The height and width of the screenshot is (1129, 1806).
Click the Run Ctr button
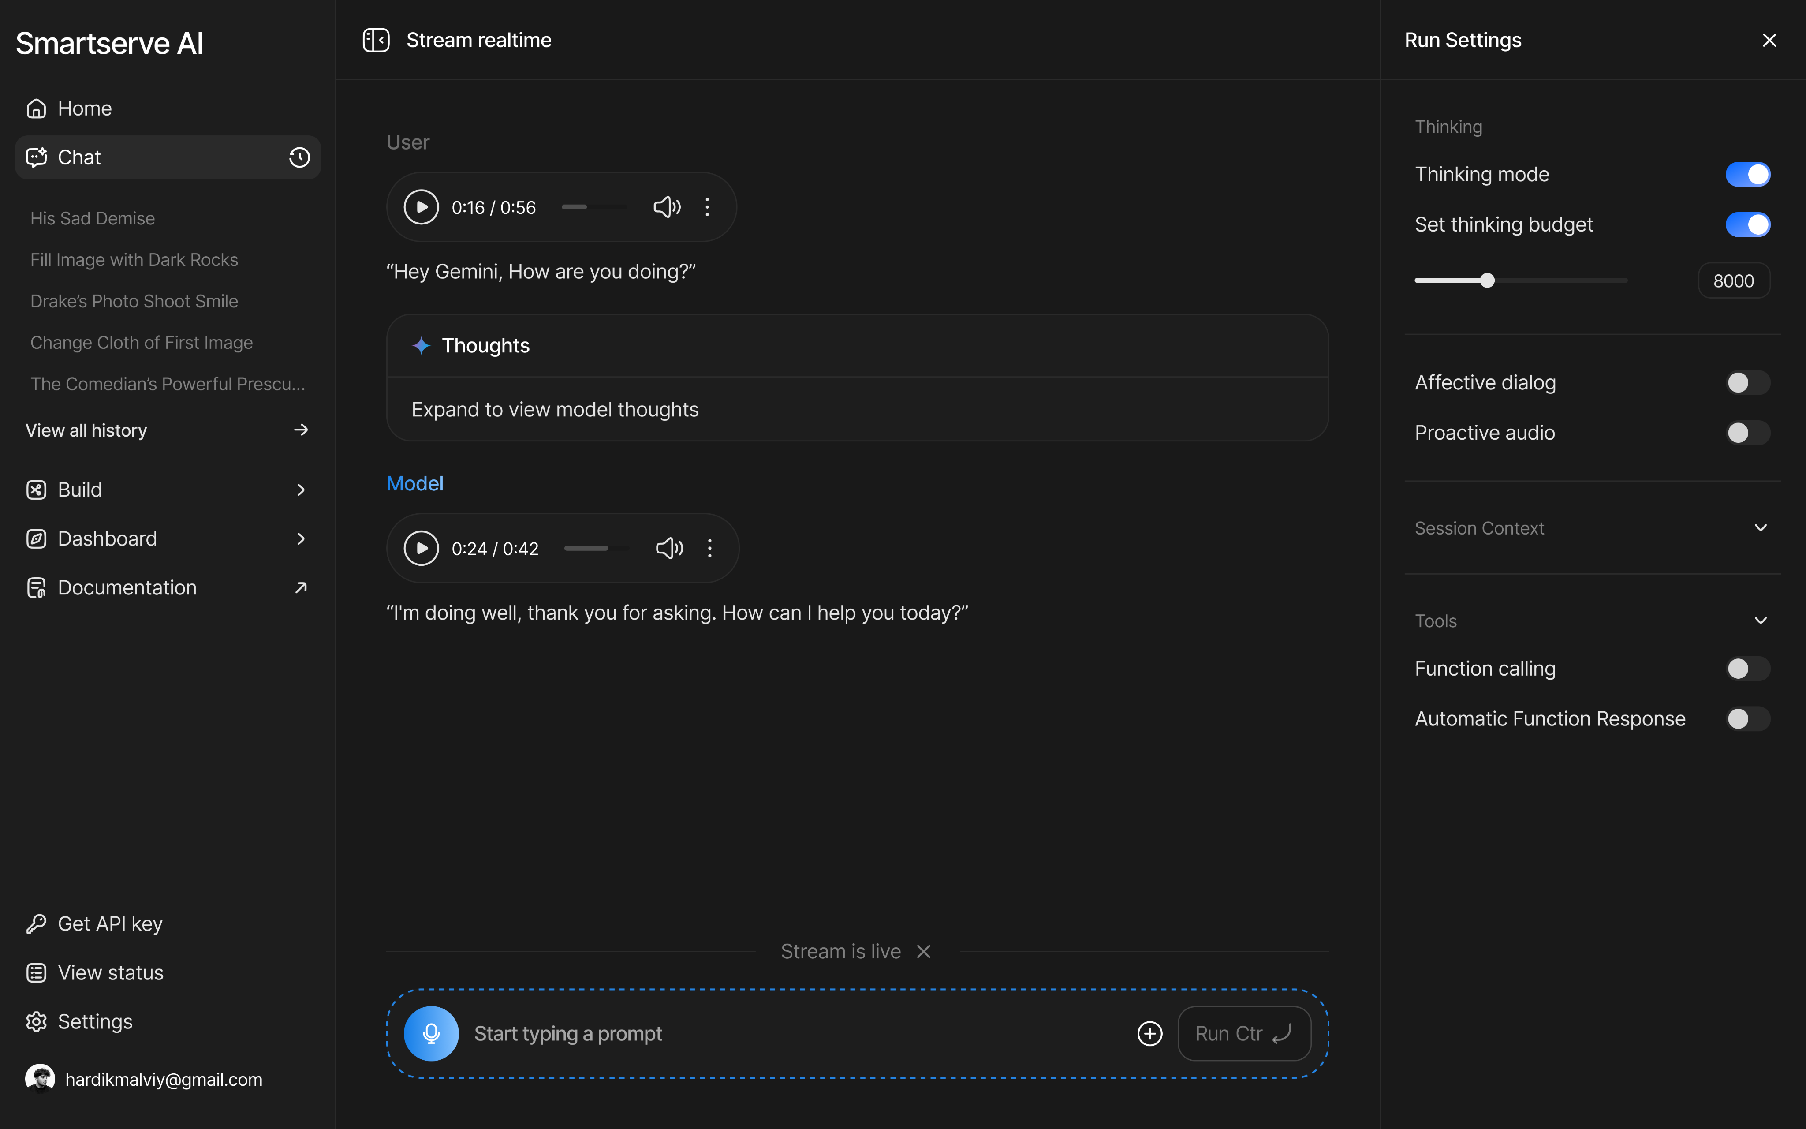[1244, 1033]
